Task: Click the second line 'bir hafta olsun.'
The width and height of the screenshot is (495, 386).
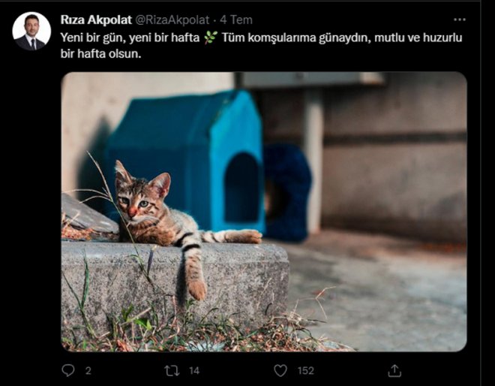Action: [100, 54]
